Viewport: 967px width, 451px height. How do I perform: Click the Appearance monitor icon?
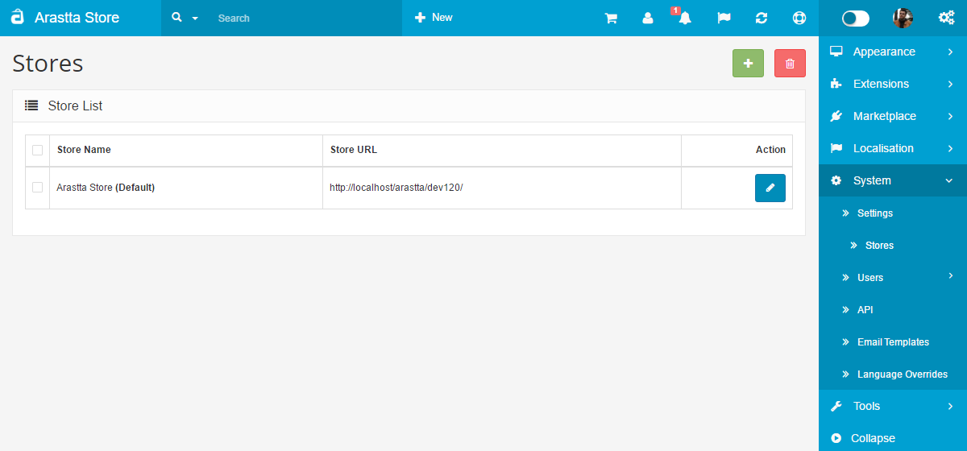click(836, 52)
